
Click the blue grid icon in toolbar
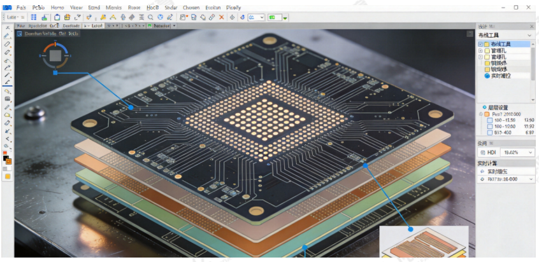coord(34,17)
